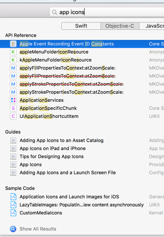
Task: Click the guide document icon for App Icons
Action: tap(13, 165)
